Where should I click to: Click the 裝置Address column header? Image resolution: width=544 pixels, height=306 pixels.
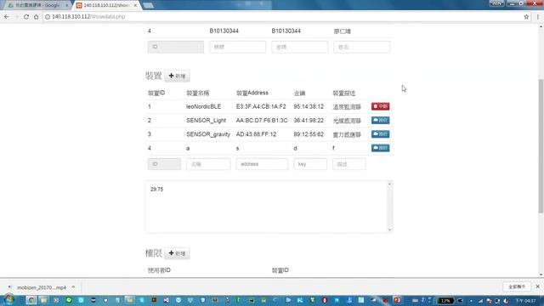point(252,93)
